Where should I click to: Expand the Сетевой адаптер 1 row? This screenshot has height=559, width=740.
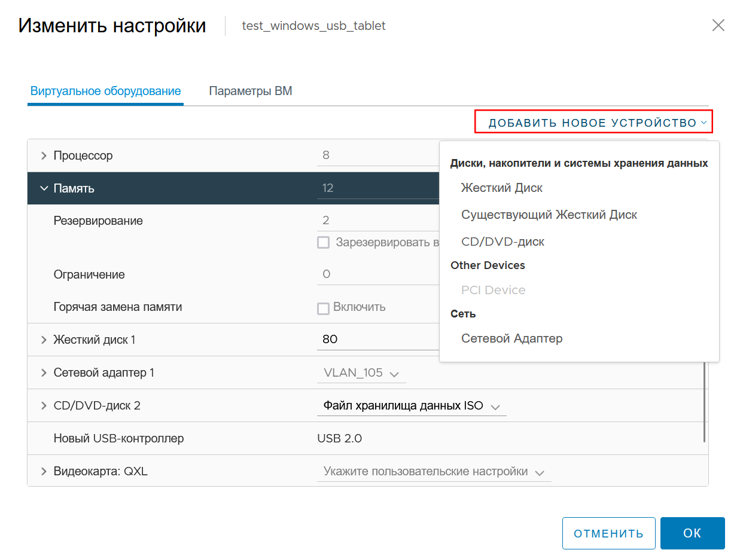coord(44,372)
